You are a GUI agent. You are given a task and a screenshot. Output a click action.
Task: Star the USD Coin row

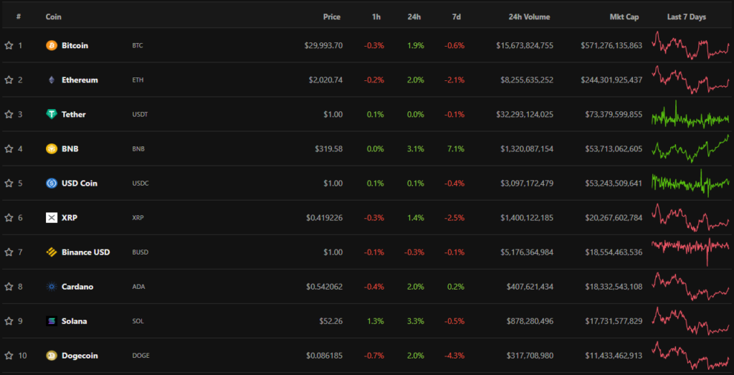(x=9, y=184)
